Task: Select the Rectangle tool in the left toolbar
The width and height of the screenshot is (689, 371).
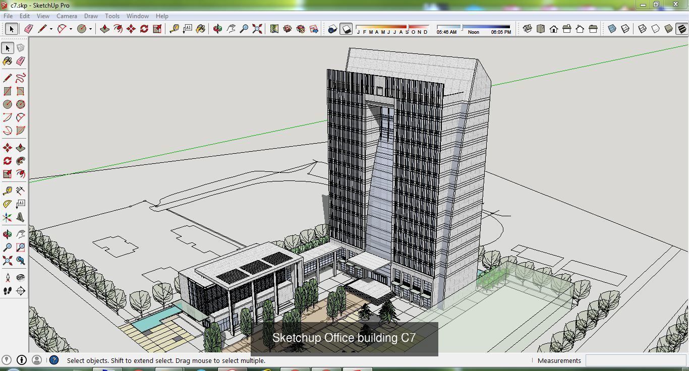Action: (8, 91)
